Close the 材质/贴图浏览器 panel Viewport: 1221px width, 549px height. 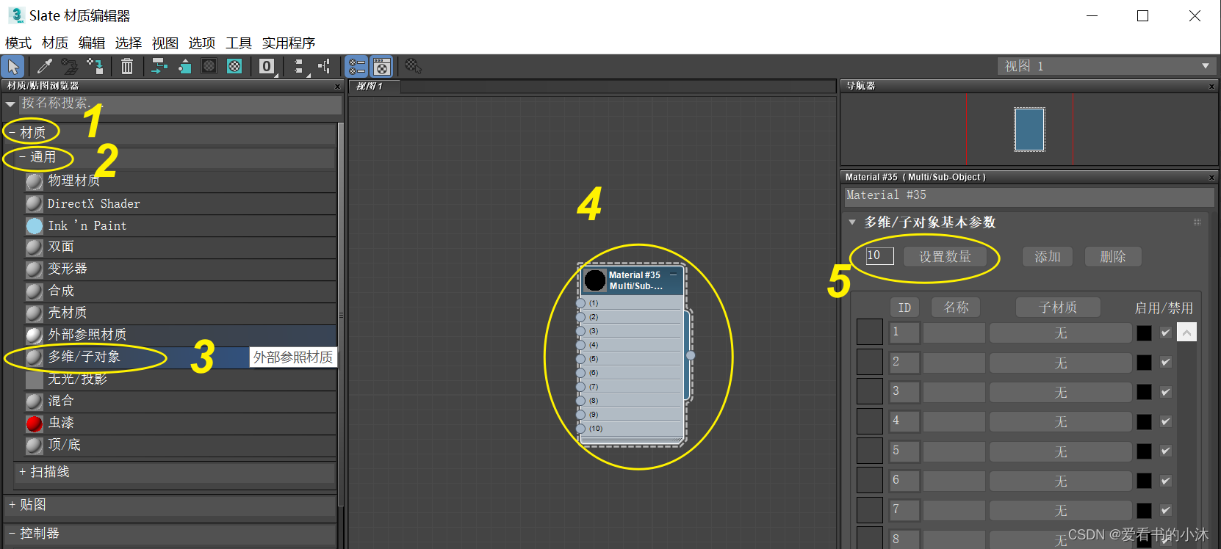[337, 87]
